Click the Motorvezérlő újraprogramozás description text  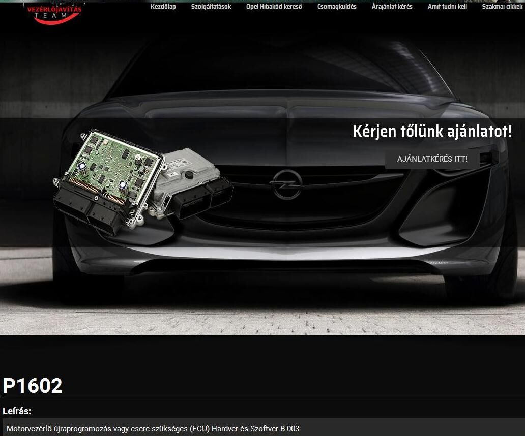(x=153, y=429)
